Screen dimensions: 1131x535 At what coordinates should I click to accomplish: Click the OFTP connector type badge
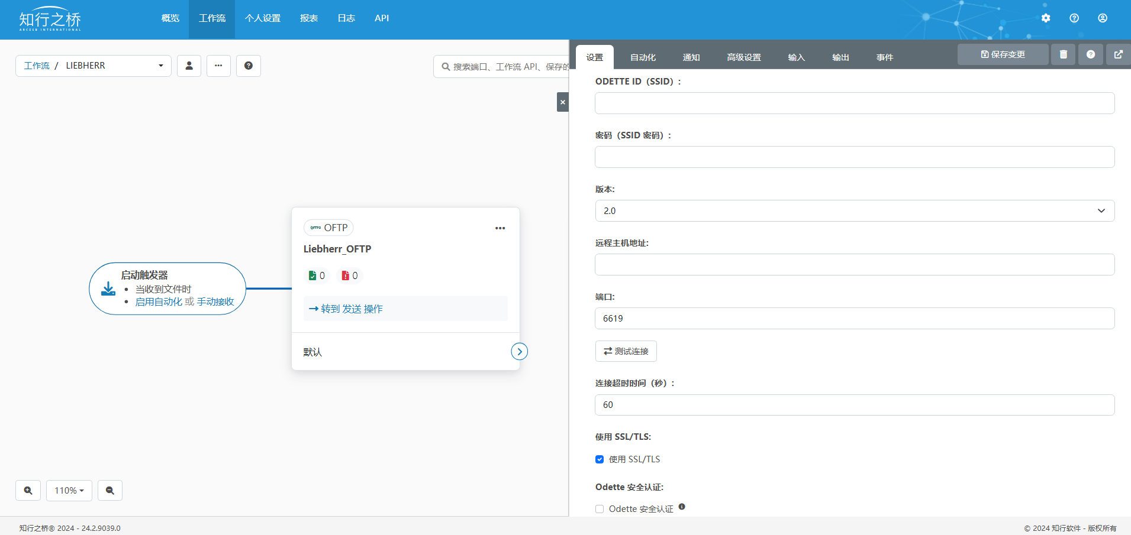click(x=328, y=228)
